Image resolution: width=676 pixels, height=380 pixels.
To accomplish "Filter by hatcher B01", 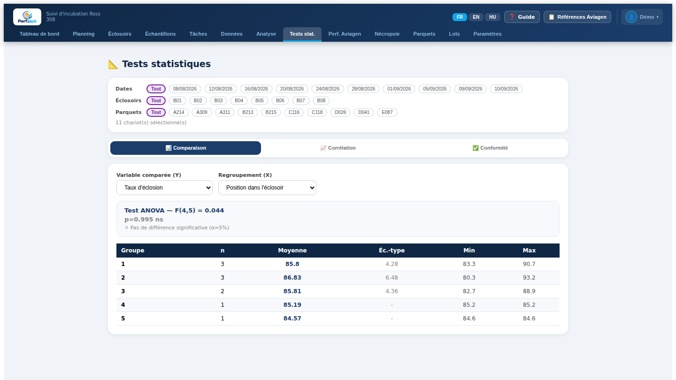I will click(x=177, y=100).
